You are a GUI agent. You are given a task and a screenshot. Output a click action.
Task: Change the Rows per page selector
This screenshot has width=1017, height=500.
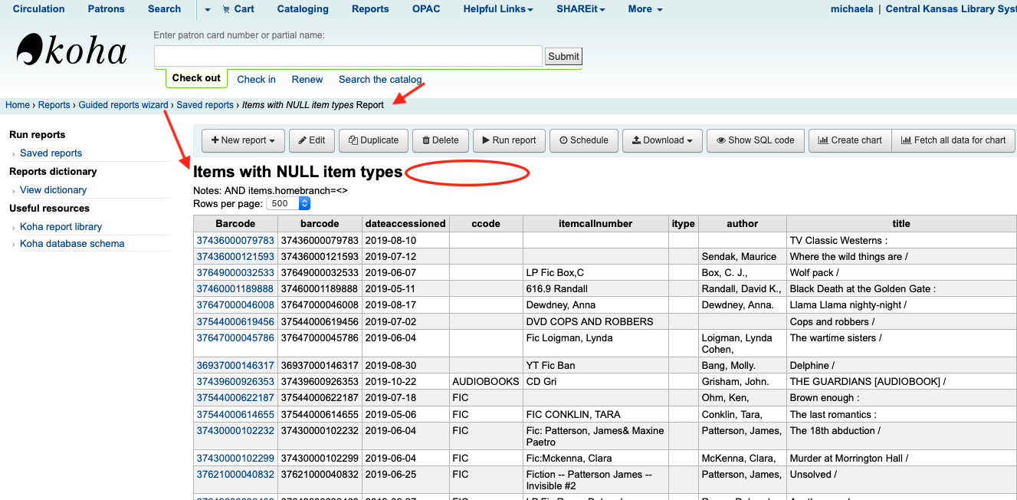point(288,204)
